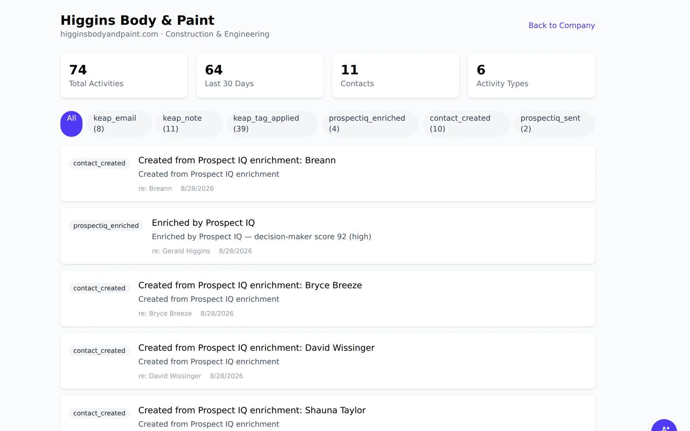Click the 64 Last 30 Days card
Screen dimensions: 690x431
(260, 75)
